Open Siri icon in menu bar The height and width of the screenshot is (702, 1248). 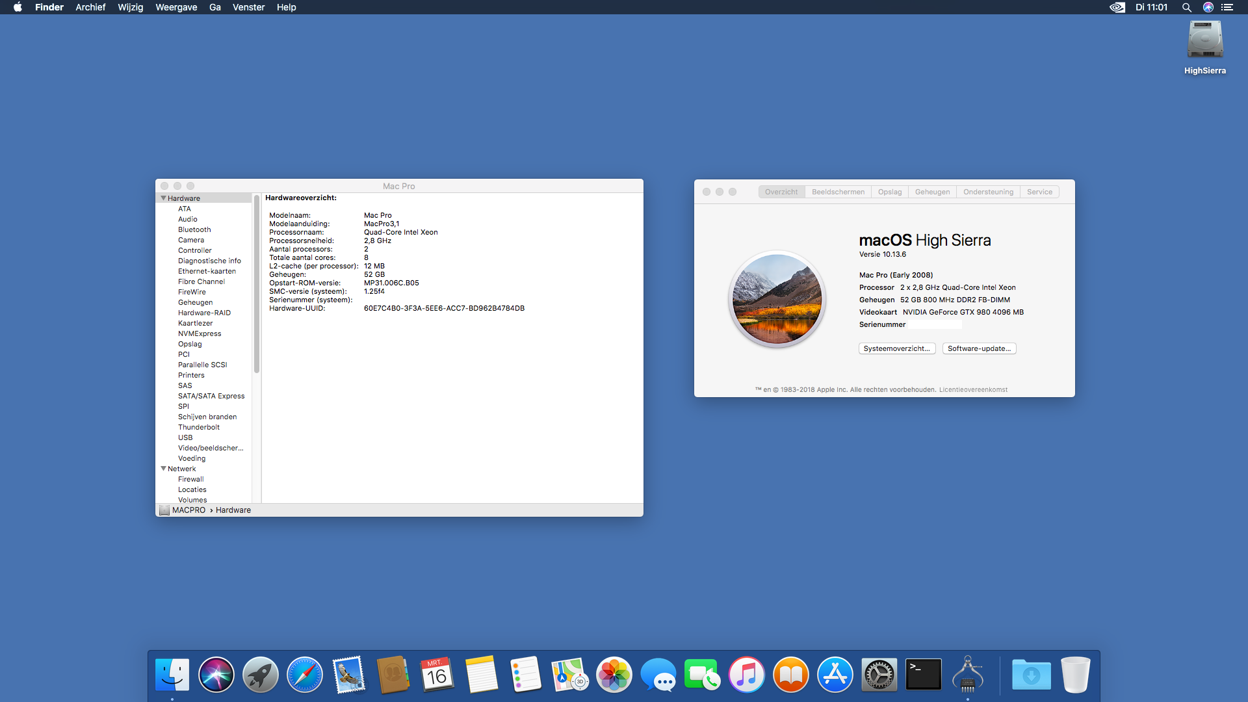click(x=1208, y=7)
